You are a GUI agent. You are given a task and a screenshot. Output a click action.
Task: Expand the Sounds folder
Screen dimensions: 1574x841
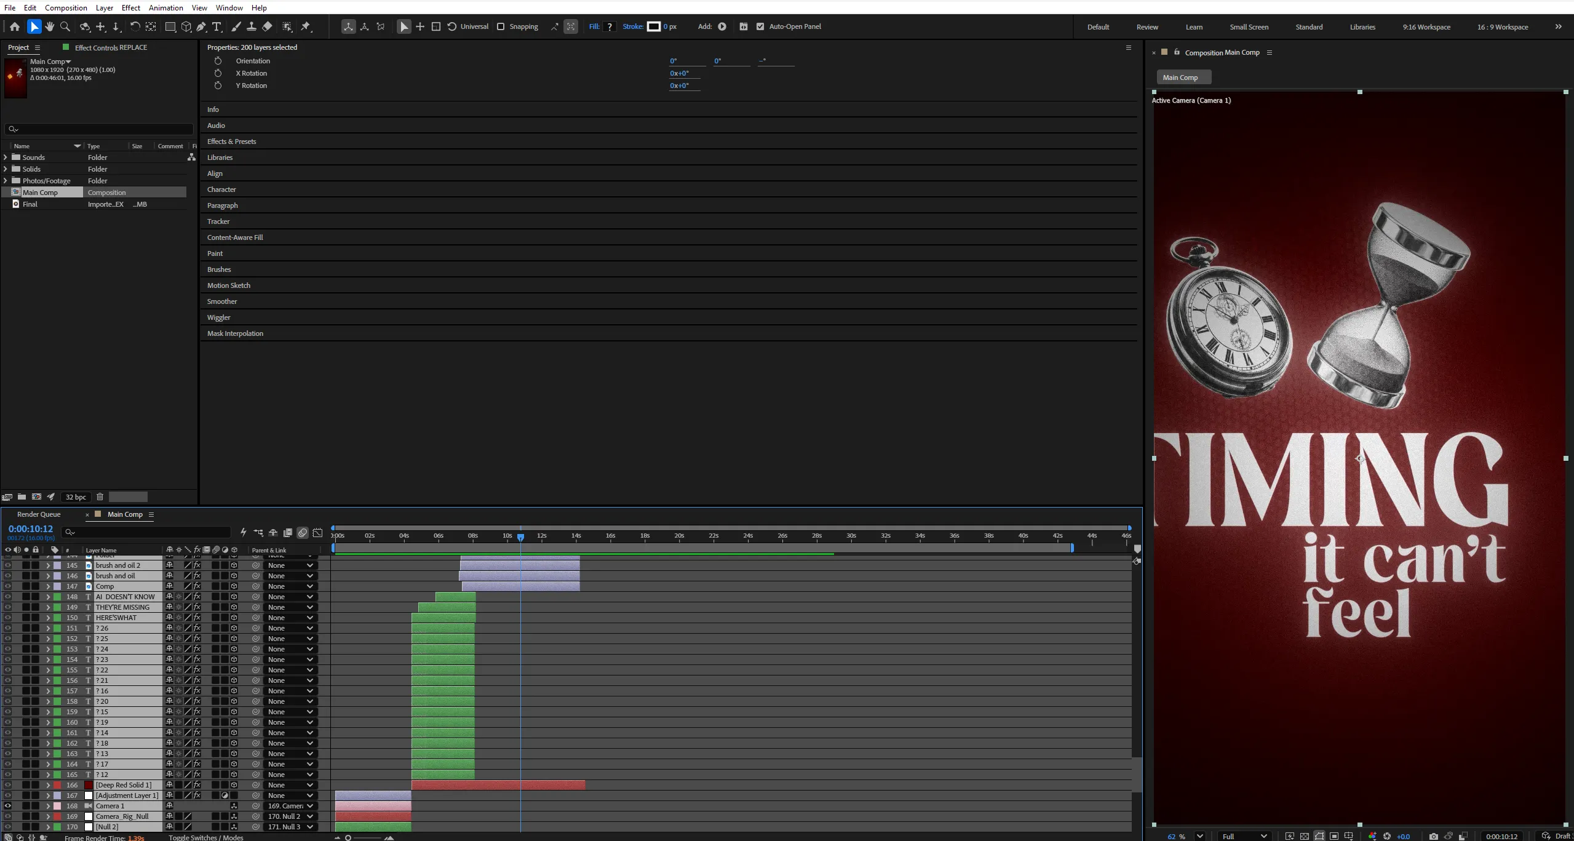point(6,157)
